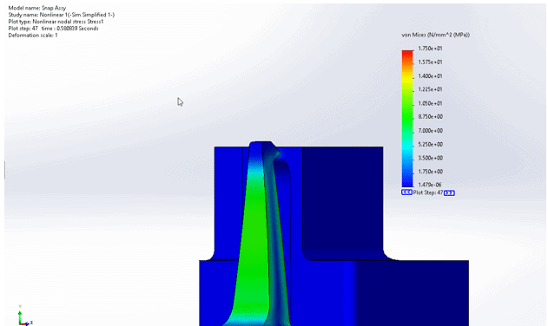Go to the previous plot step
The height and width of the screenshot is (326, 548).
pyautogui.click(x=406, y=192)
